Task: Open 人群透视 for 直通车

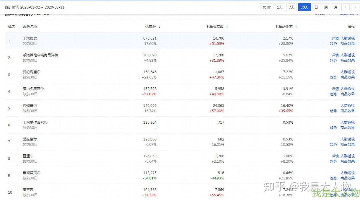Action: click(x=348, y=156)
